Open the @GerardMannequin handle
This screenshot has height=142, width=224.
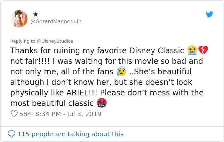(56, 22)
